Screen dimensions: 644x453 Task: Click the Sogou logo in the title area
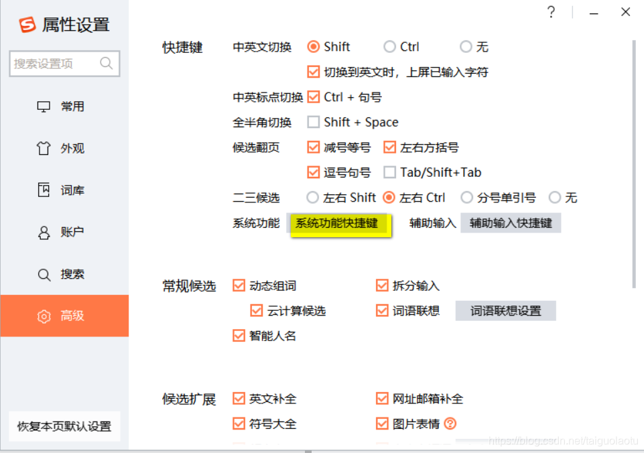point(27,23)
